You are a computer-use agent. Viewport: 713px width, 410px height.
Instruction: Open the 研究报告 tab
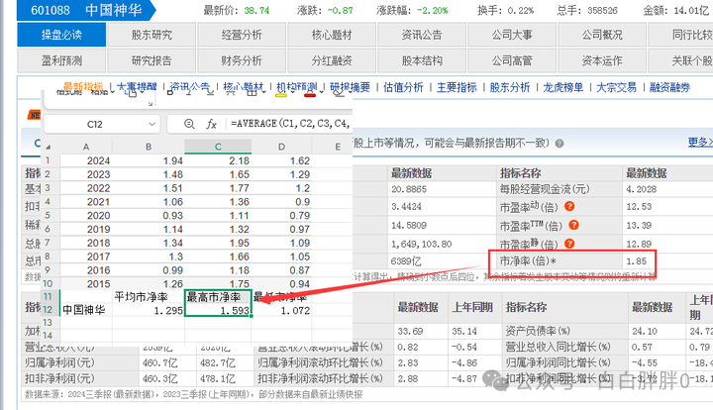[x=152, y=60]
